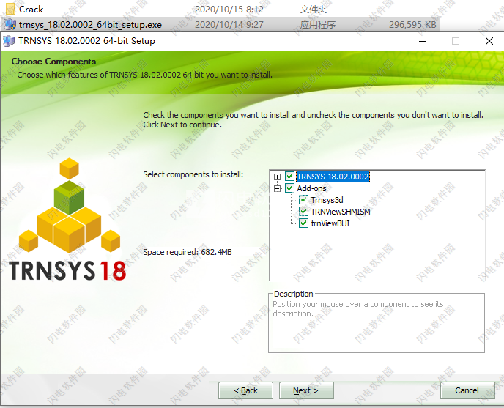Click the 应用程序 type cell
Viewport: 504px width, 408px height.
point(318,25)
